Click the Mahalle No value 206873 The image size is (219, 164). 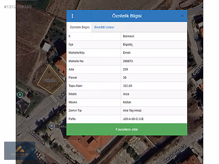[x=128, y=61]
